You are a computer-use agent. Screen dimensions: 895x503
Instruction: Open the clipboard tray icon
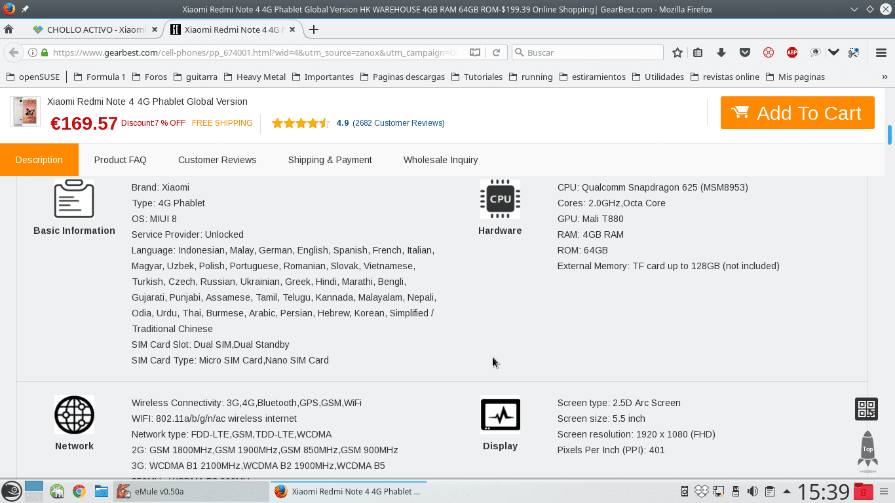point(770,491)
